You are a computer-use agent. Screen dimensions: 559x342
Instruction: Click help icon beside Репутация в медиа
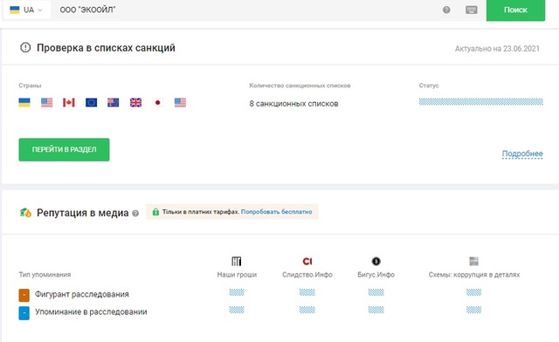point(135,214)
